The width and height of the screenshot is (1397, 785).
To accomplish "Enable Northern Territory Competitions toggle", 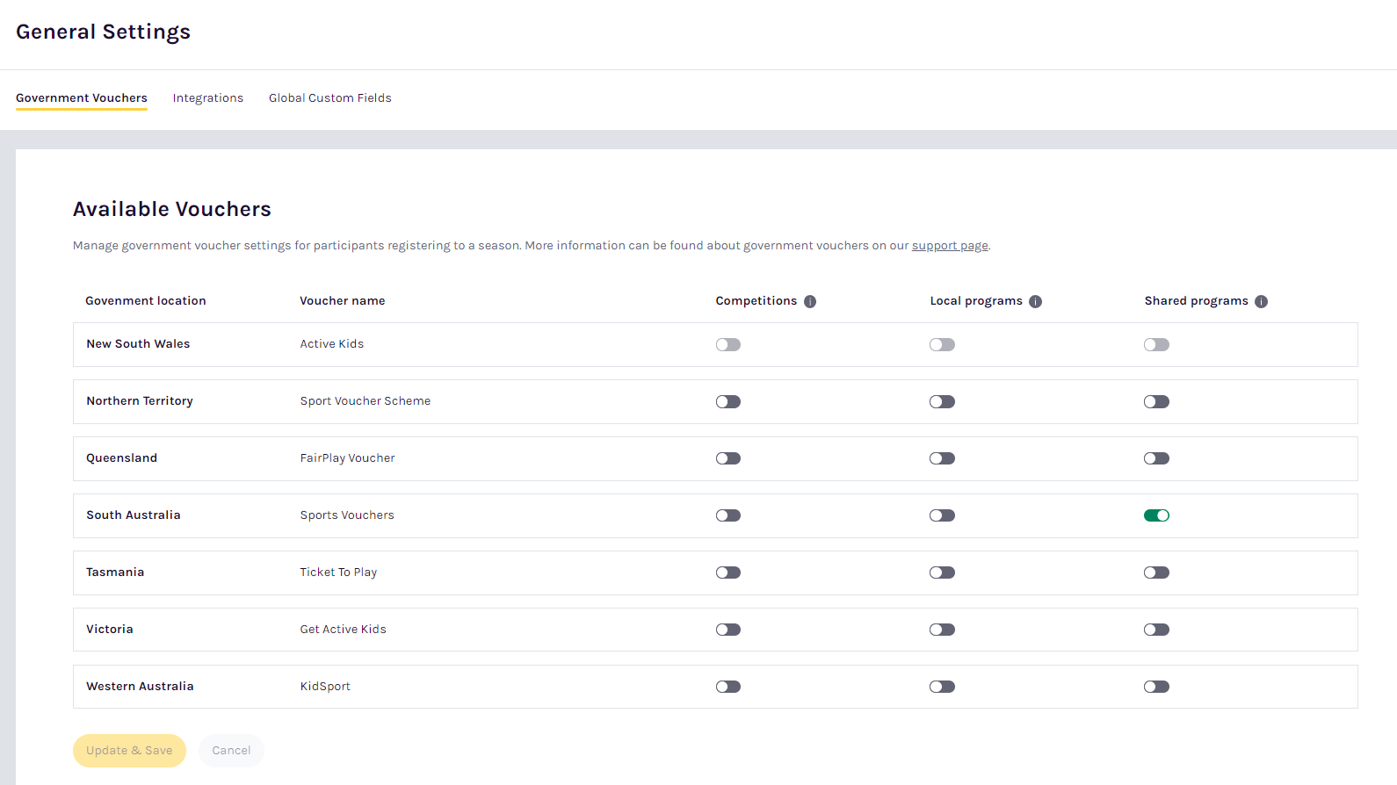I will tap(728, 401).
